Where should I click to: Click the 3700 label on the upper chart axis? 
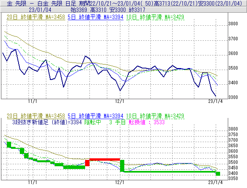tap(233, 38)
